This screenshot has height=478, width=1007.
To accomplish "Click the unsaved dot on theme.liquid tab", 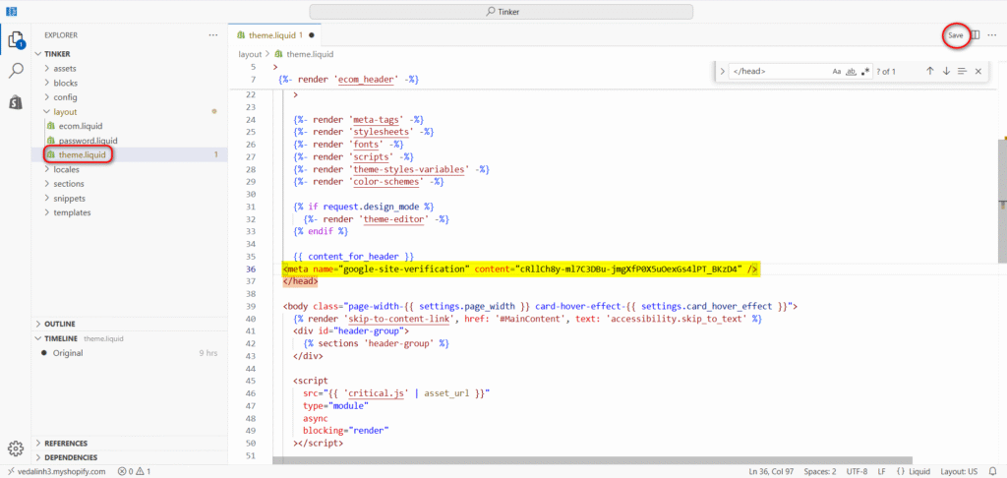I will tap(312, 35).
